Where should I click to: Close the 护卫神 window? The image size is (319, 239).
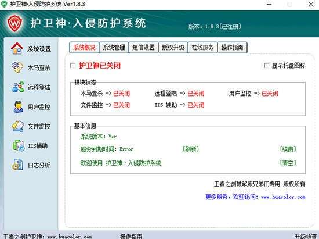tap(311, 4)
